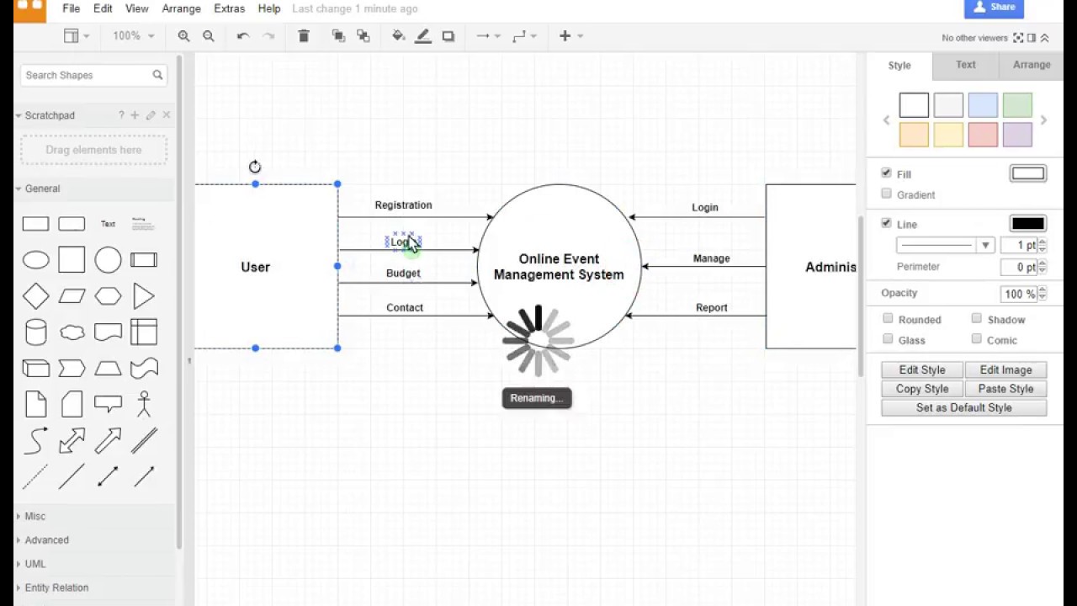The height and width of the screenshot is (606, 1077).
Task: Open the view layout dropdown in toolbar
Action: tap(77, 36)
